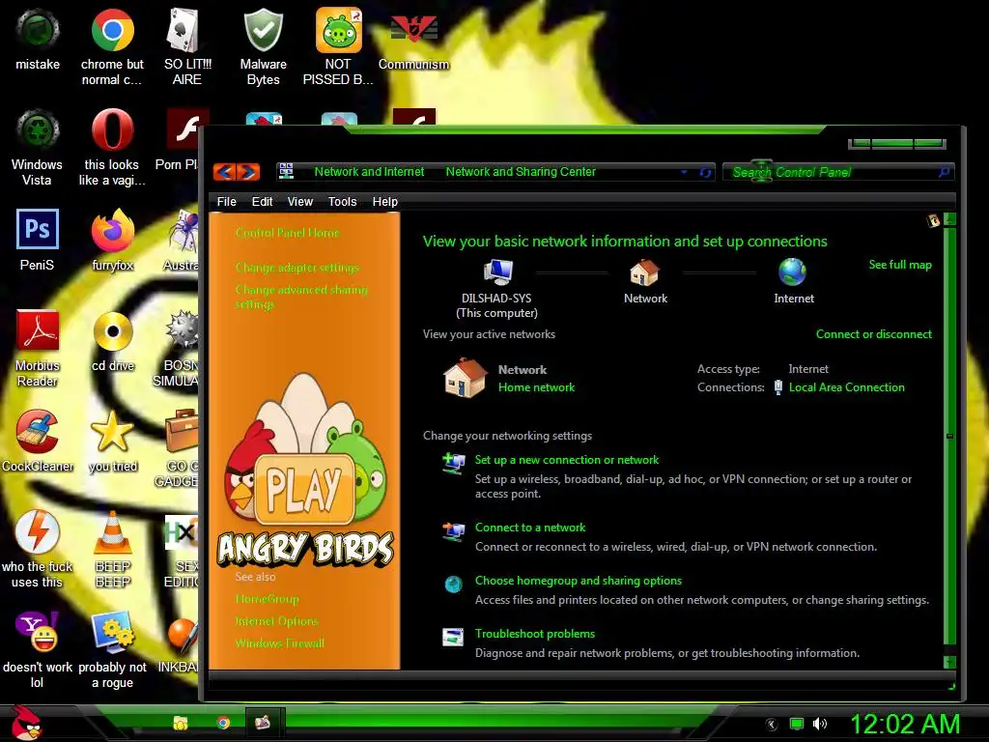Open the Angry Birds Start button
This screenshot has width=989, height=742.
(x=25, y=723)
